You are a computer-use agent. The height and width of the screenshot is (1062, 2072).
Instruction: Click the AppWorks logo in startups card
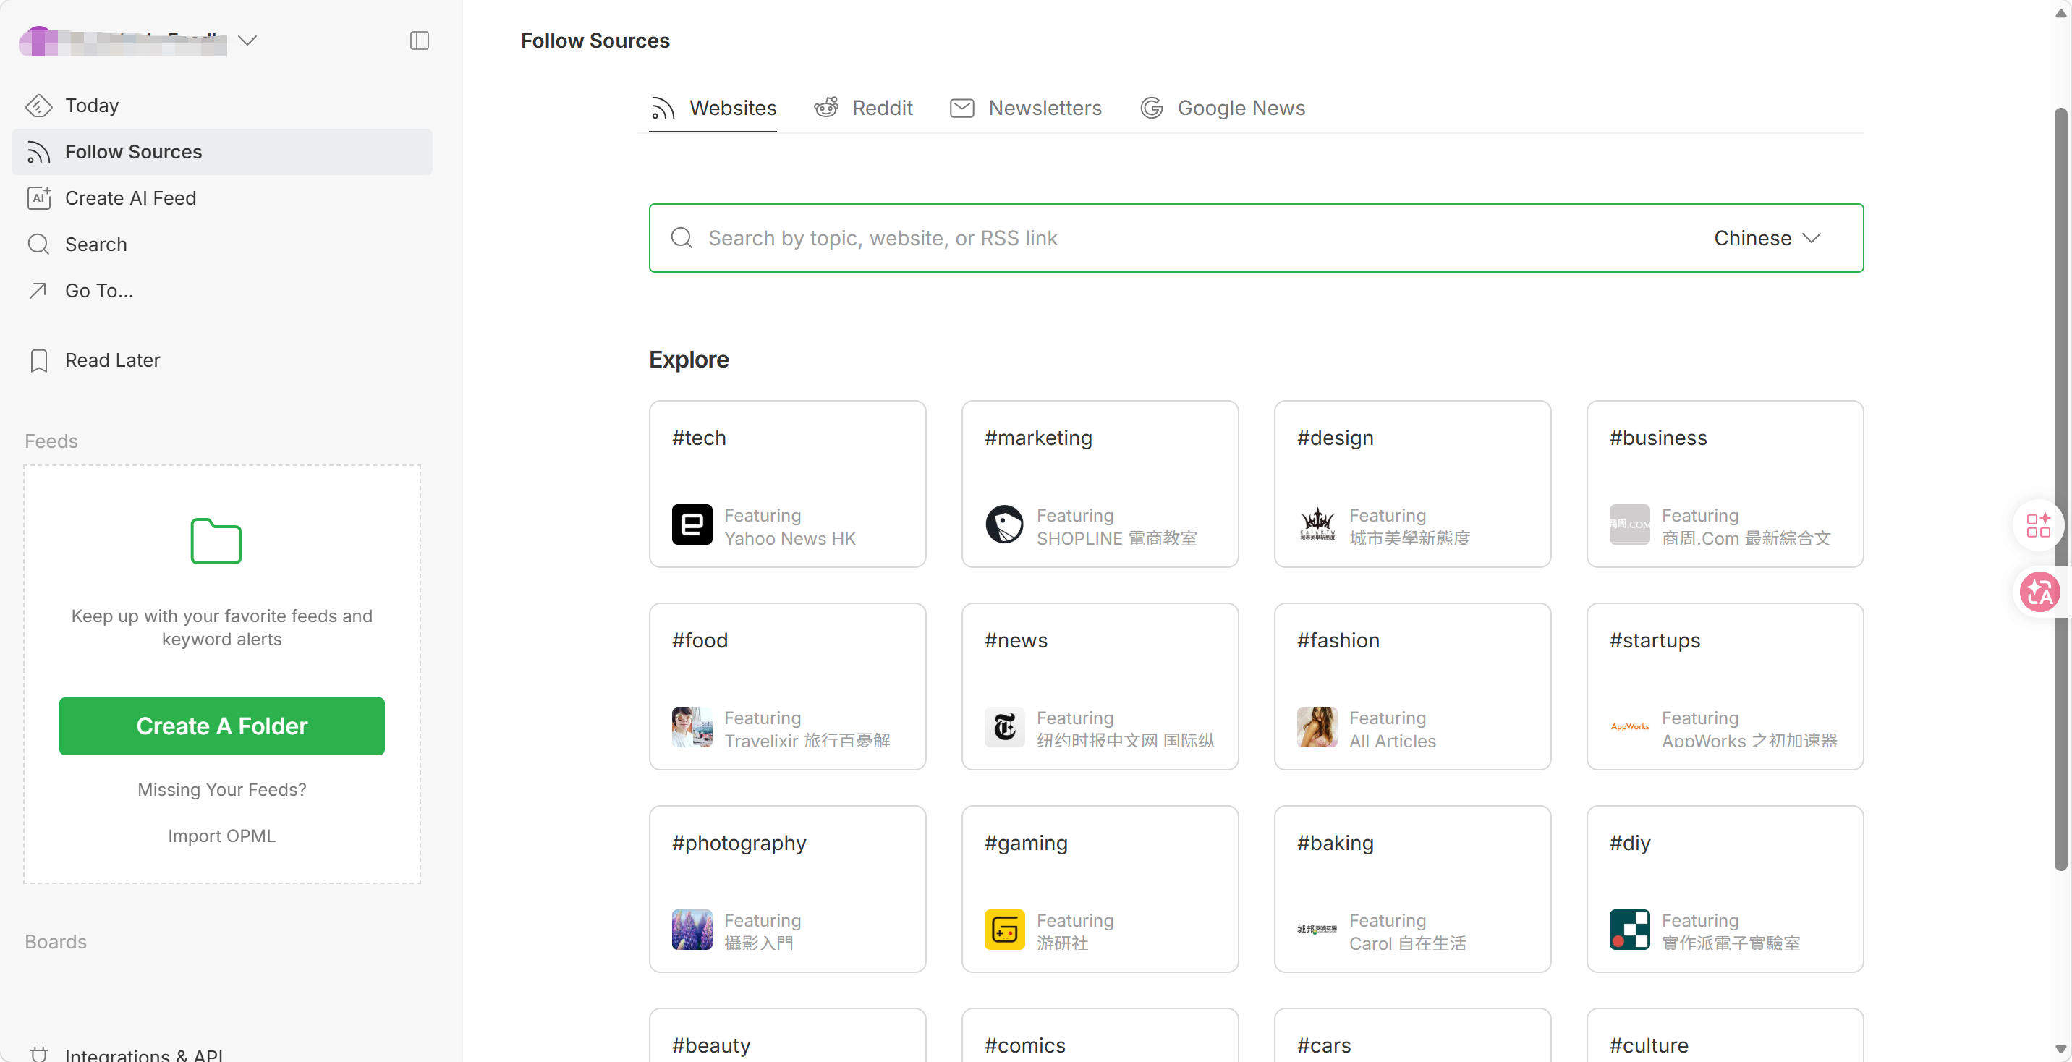(1630, 727)
